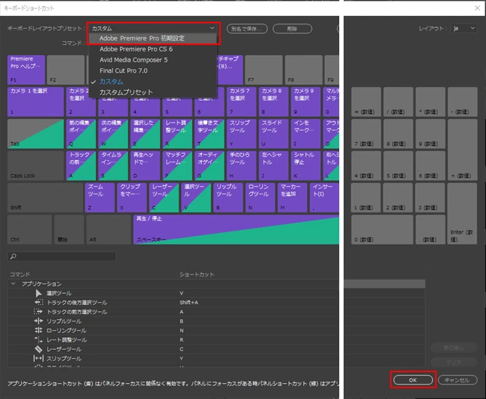Click the トラックの前方選択ツール icon
This screenshot has width=486, height=399.
click(x=39, y=312)
